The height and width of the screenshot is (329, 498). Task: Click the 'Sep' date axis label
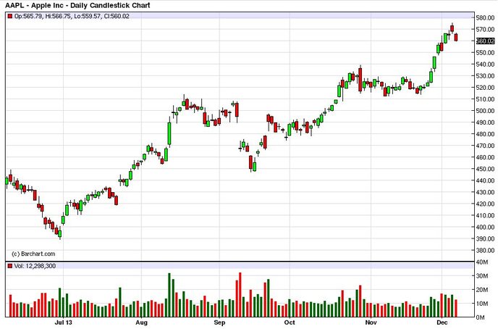(219, 322)
